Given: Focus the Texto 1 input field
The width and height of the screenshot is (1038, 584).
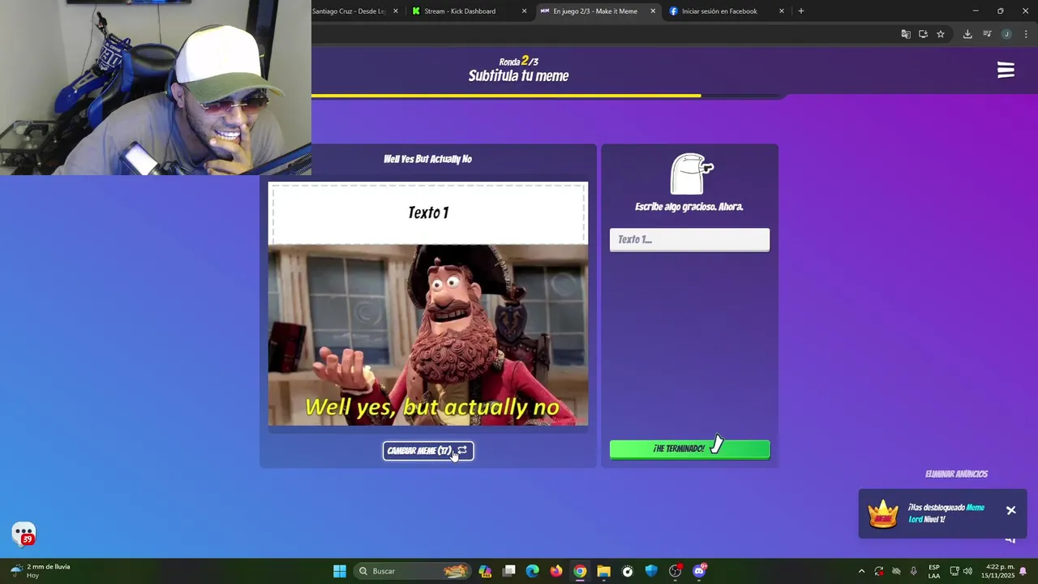Looking at the screenshot, I should (x=689, y=239).
